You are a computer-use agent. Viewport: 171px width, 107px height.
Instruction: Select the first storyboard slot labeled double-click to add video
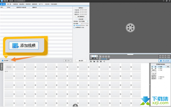coord(9,67)
